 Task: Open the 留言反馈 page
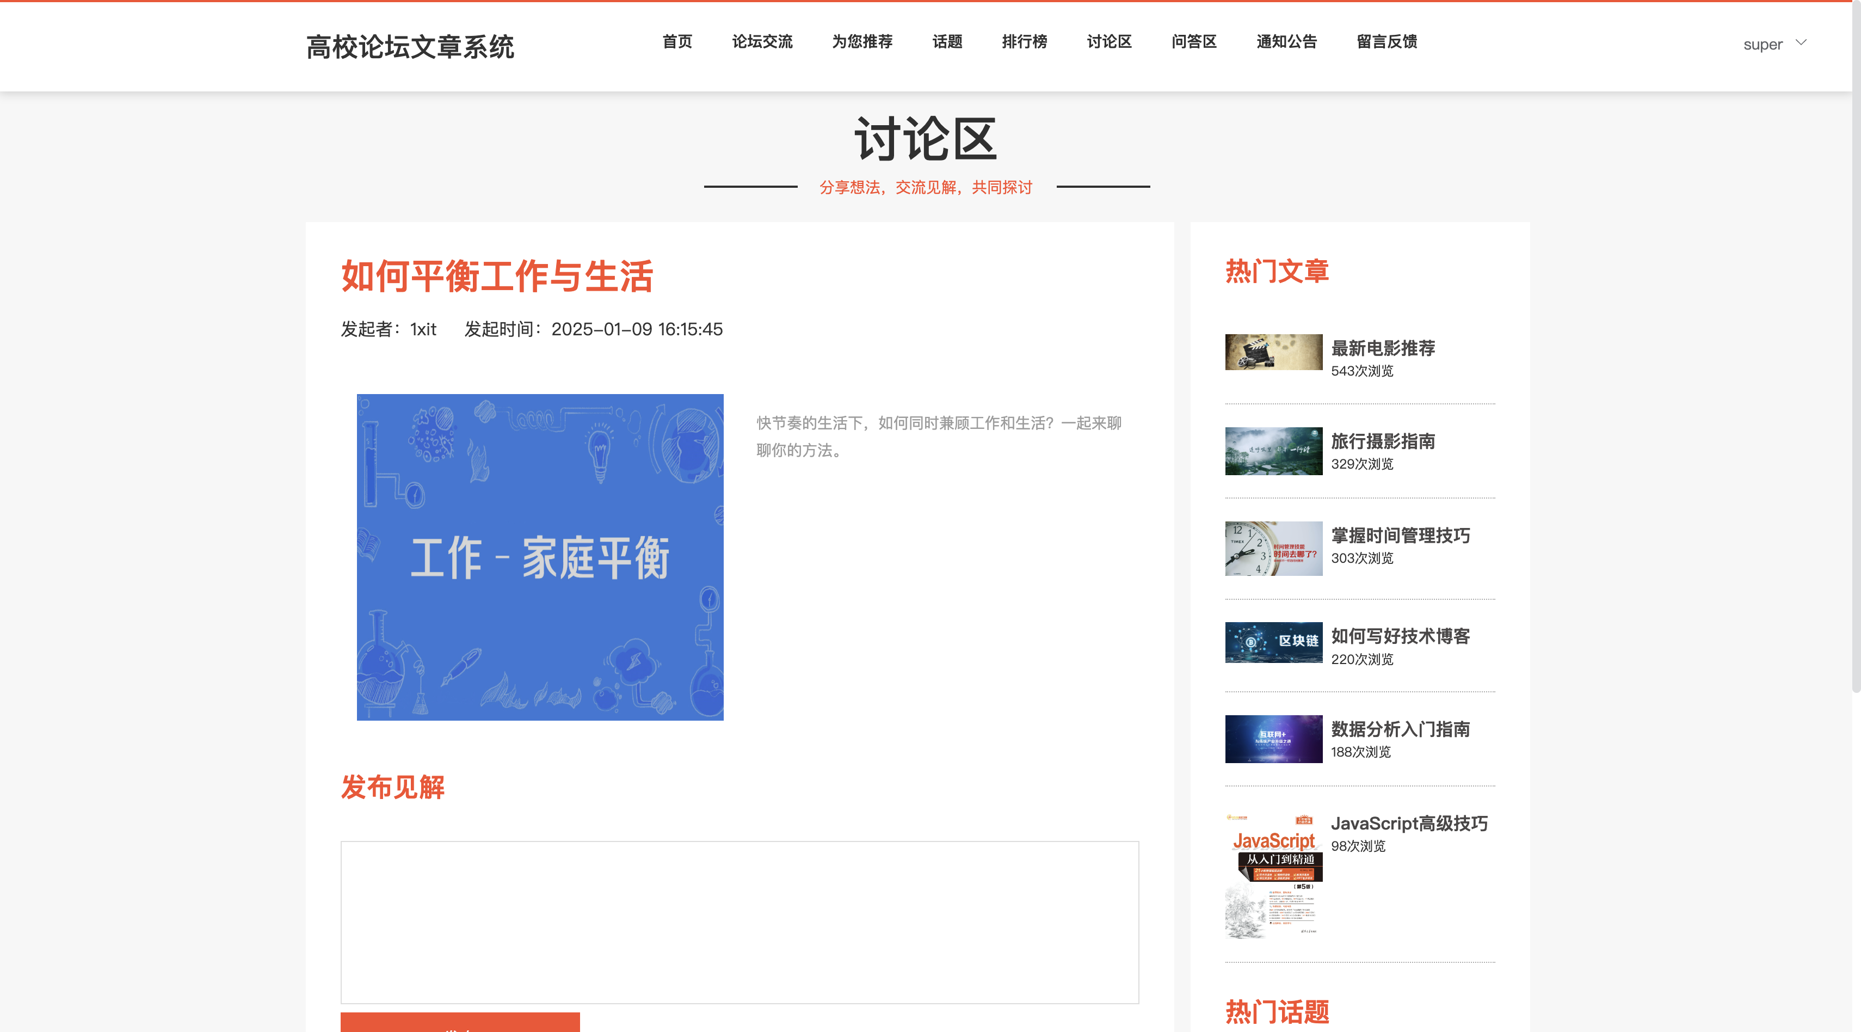point(1385,42)
